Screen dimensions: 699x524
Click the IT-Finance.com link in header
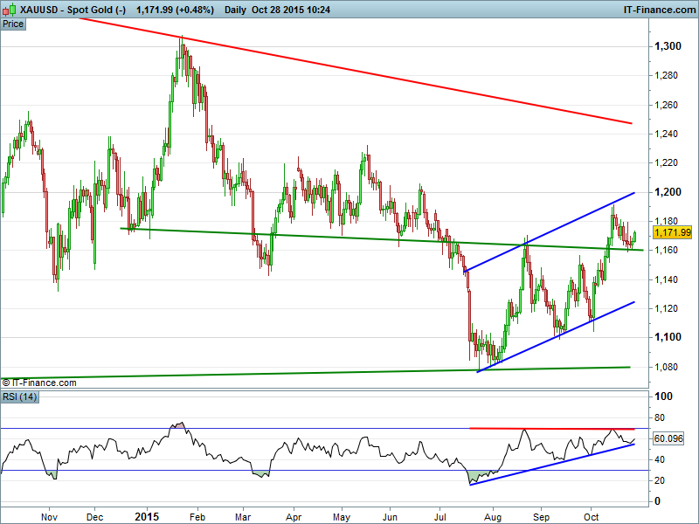coord(658,9)
